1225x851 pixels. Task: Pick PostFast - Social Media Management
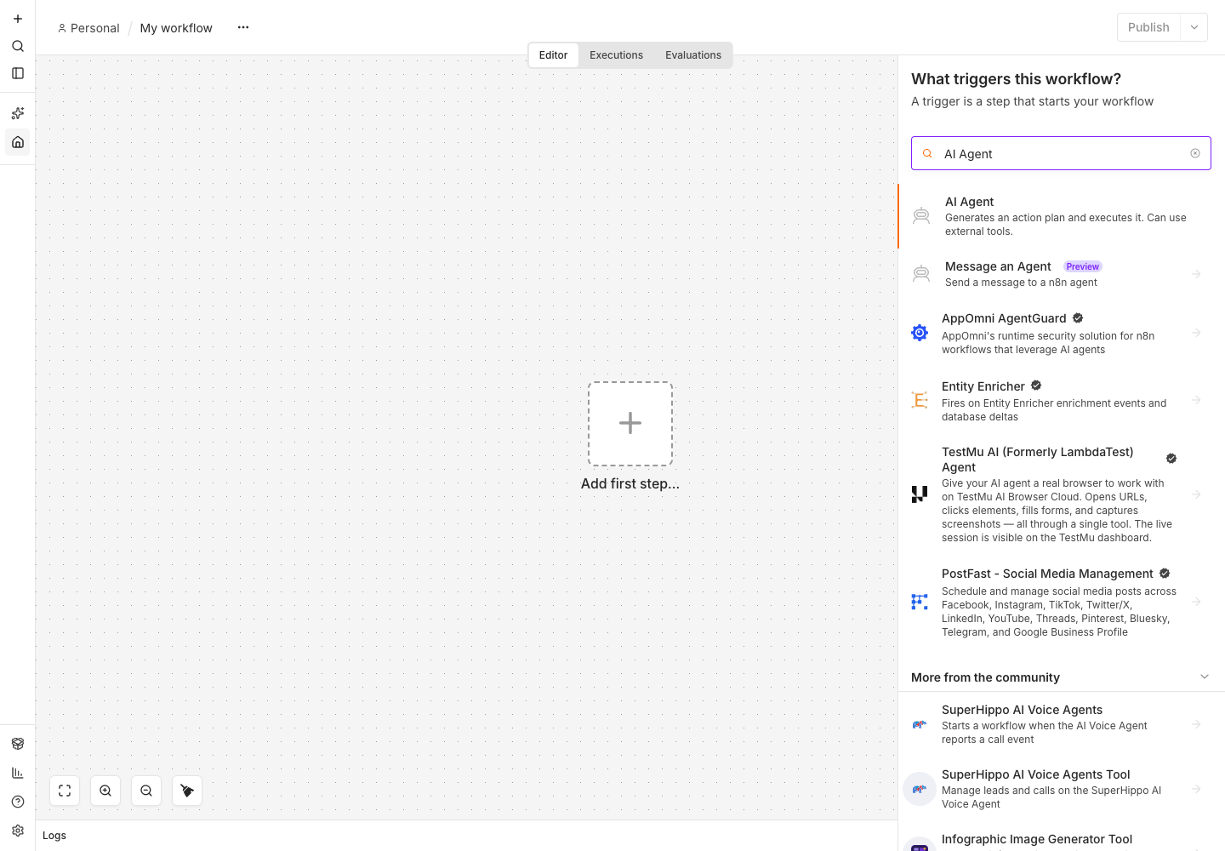point(1061,603)
